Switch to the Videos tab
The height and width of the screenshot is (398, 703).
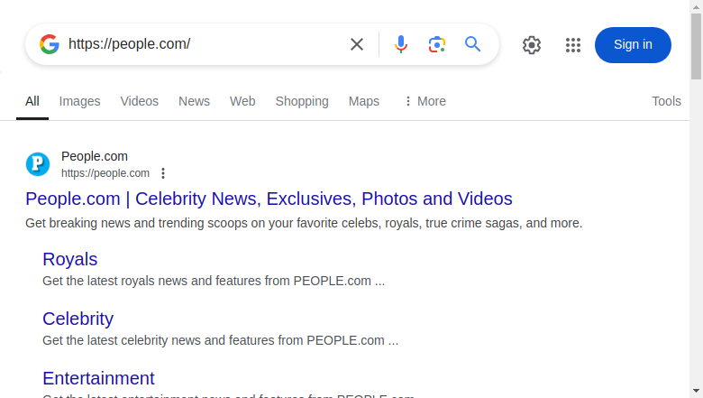point(140,101)
